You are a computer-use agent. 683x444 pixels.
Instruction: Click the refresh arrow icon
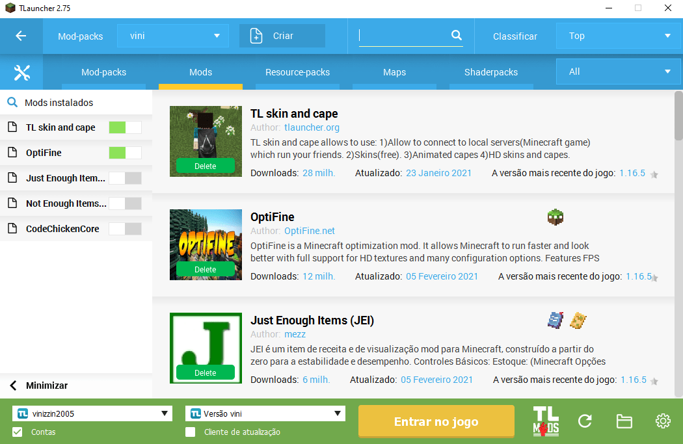(585, 421)
